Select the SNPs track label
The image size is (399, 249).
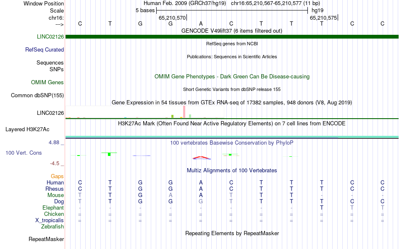click(57, 69)
